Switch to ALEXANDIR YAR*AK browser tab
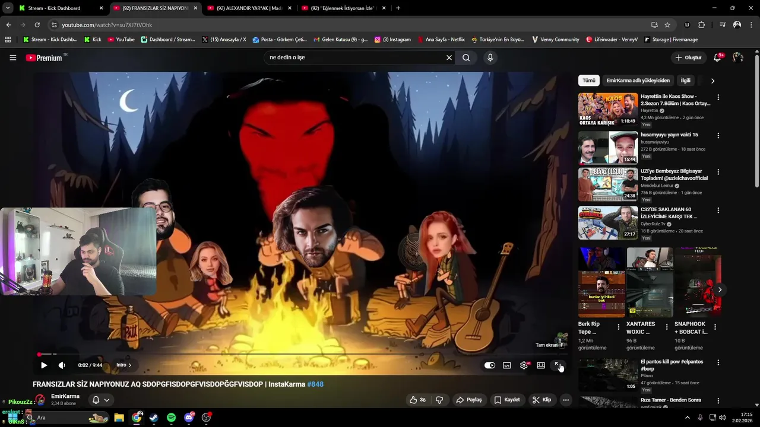Screen dimensions: 760x427 coord(248,8)
